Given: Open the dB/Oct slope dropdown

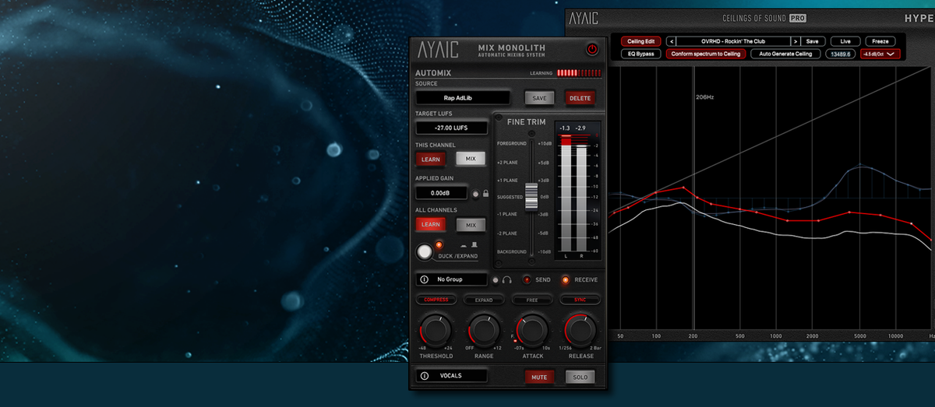Looking at the screenshot, I should pyautogui.click(x=880, y=54).
